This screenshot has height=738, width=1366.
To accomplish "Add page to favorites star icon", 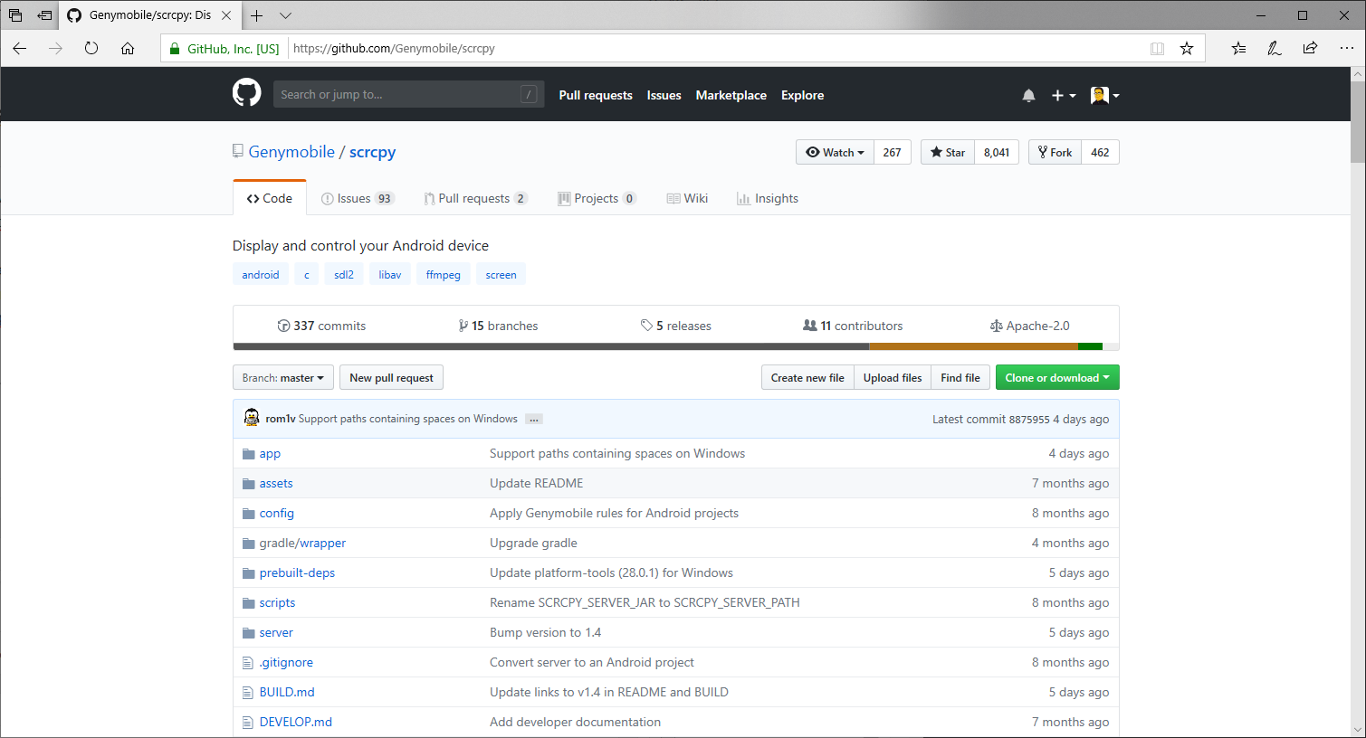I will tap(1186, 48).
